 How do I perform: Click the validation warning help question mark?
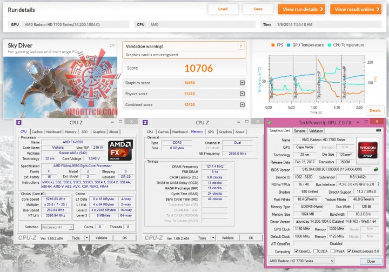240,46
